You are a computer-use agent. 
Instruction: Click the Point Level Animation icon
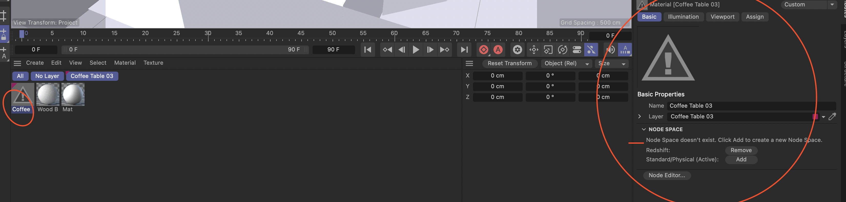click(591, 50)
